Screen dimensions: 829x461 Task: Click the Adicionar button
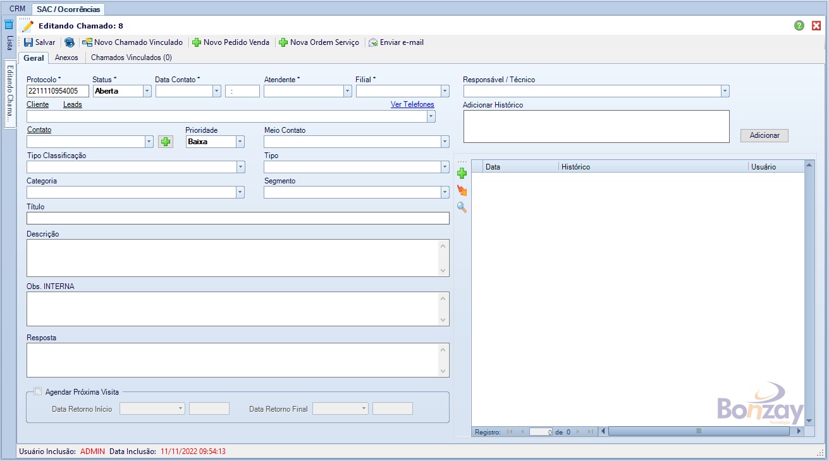tap(765, 135)
